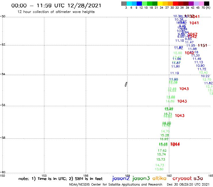Screen dimensions: 213x187
Task: Click the 153 longitude axis label
Action: pos(44,175)
